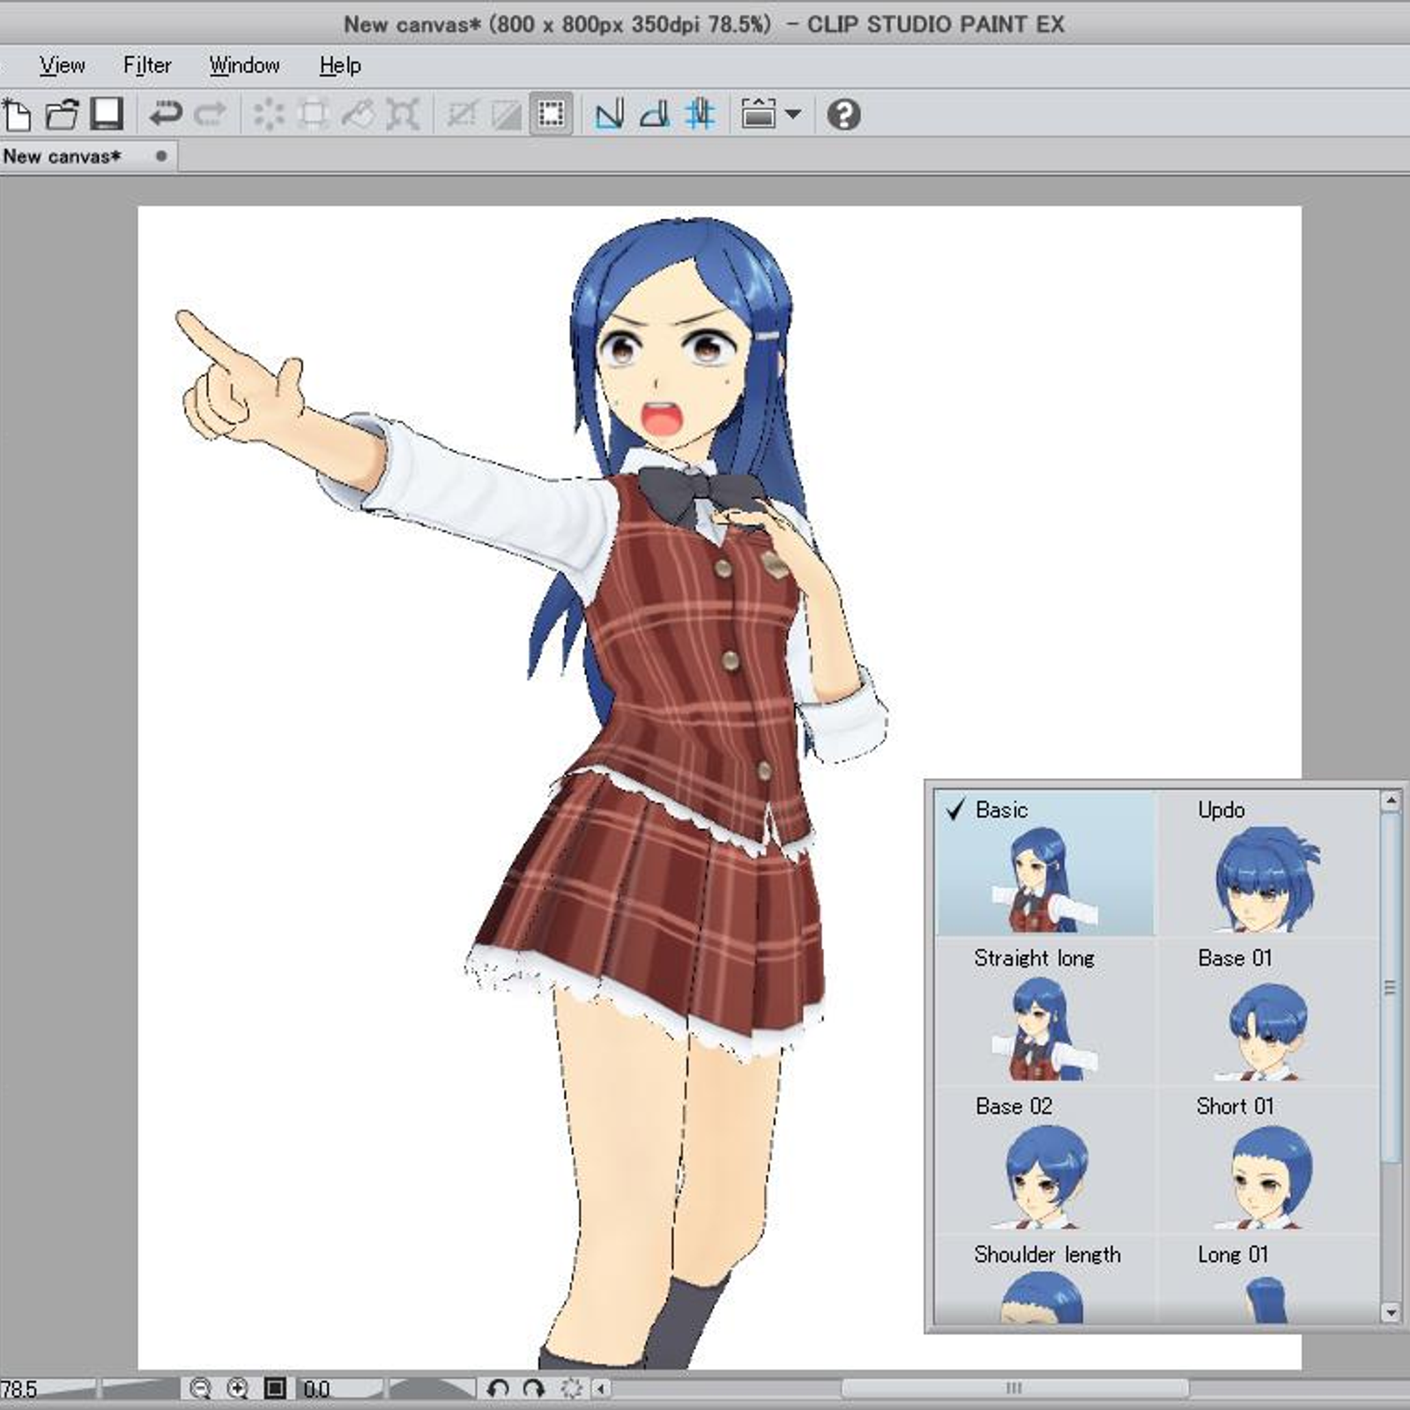Image resolution: width=1410 pixels, height=1410 pixels.
Task: Click the horizontal scrollbar left arrow
Action: click(x=602, y=1390)
